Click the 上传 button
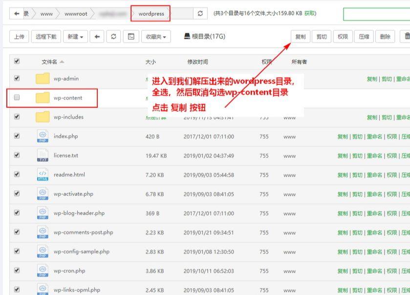 coord(19,37)
